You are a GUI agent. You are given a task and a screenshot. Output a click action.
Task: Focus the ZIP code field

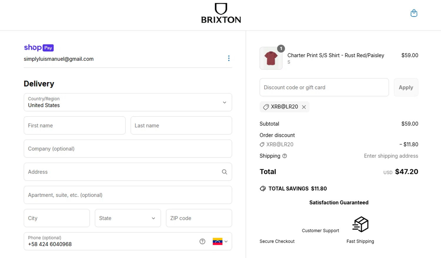[199, 218]
